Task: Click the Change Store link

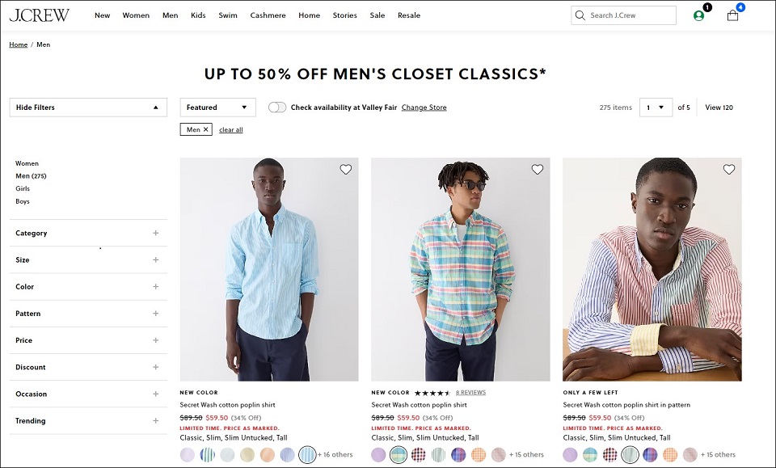Action: (424, 108)
